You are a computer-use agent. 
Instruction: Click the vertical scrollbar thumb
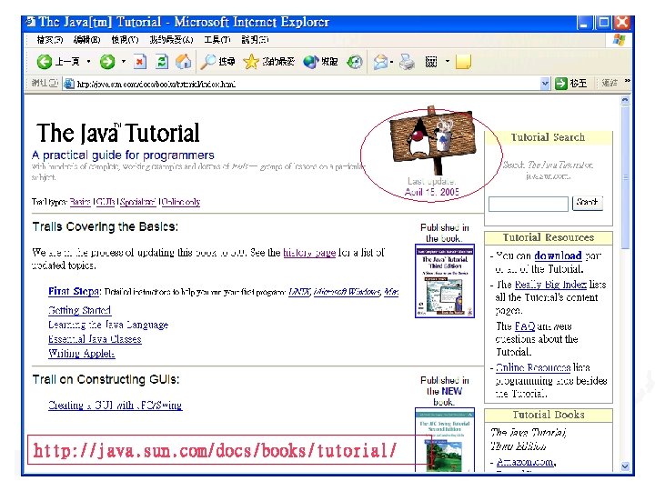(625, 177)
